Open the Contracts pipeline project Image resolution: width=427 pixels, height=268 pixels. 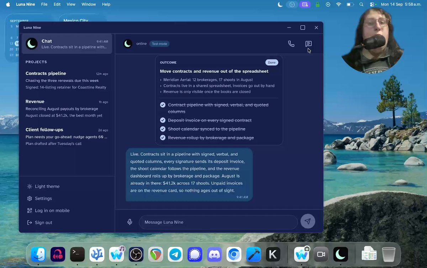(x=67, y=80)
